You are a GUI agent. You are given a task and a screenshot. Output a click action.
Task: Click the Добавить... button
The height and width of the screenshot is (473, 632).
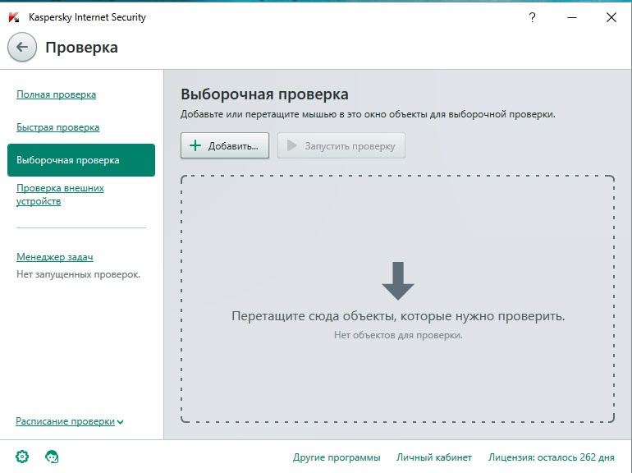225,145
